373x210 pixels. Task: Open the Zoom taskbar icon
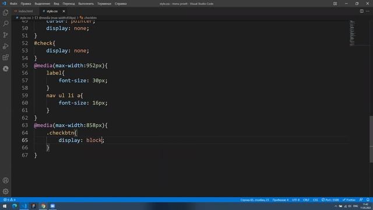[52, 206]
